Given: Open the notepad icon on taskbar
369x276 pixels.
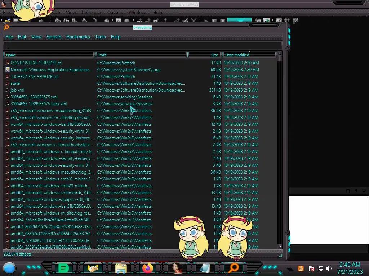Looking at the screenshot, I should pyautogui.click(x=205, y=268).
